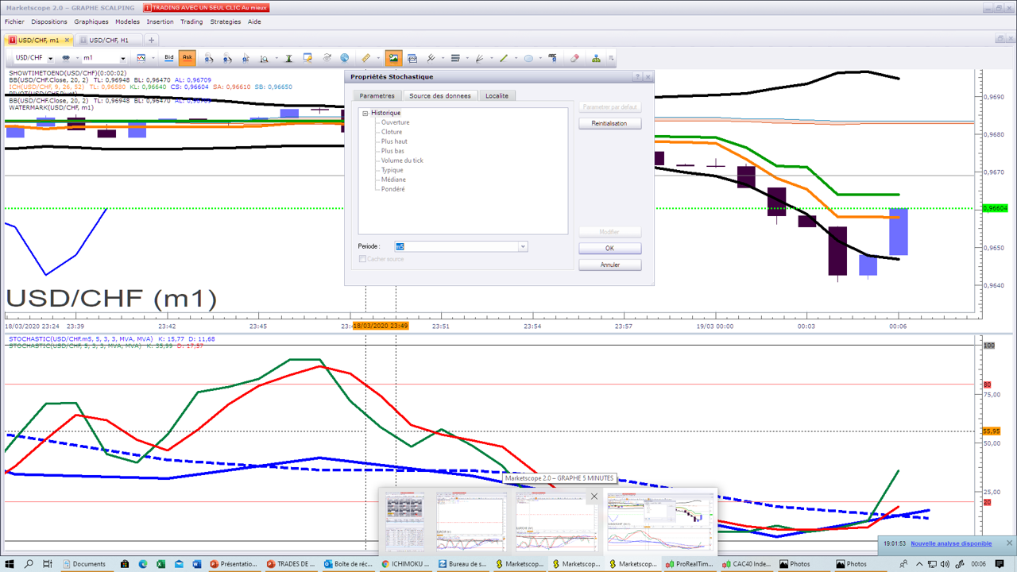This screenshot has width=1017, height=572.
Task: Close the GRAPHE 5 MINUTES taskbar preview
Action: 594,497
